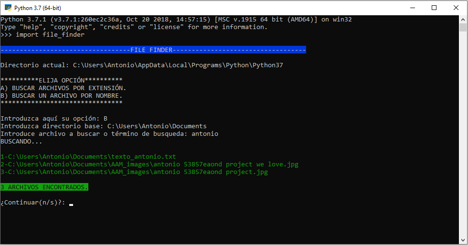Click the blue FILE FINDER banner

click(153, 50)
